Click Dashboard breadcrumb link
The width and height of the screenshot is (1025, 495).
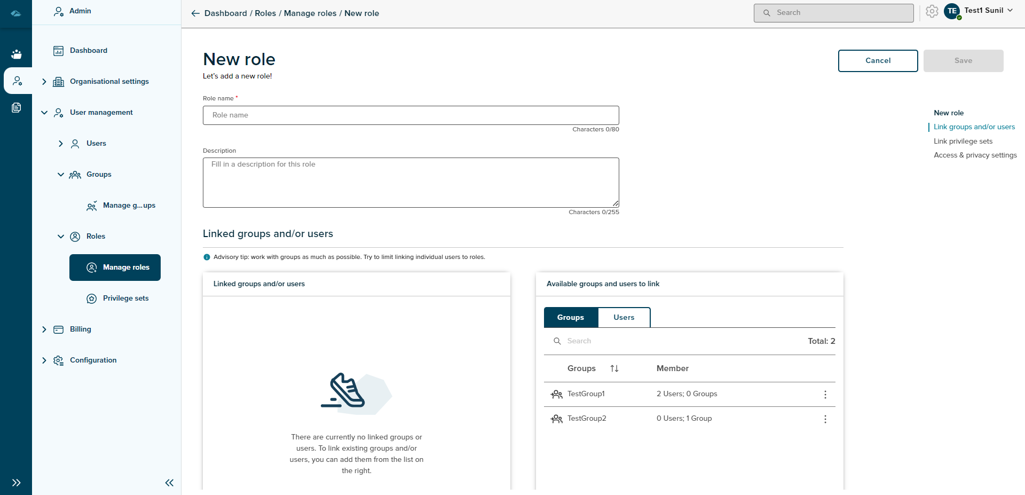pyautogui.click(x=226, y=13)
